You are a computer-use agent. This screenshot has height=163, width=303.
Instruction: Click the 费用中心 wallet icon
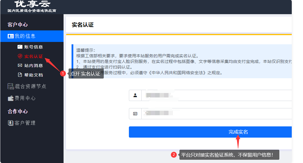[11, 98]
